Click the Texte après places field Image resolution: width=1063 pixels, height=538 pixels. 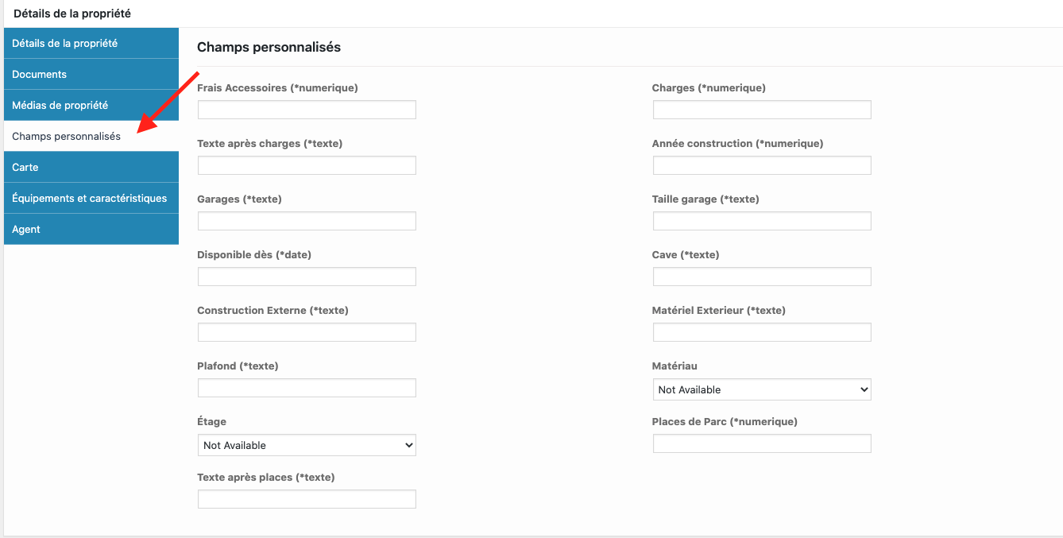pos(307,499)
